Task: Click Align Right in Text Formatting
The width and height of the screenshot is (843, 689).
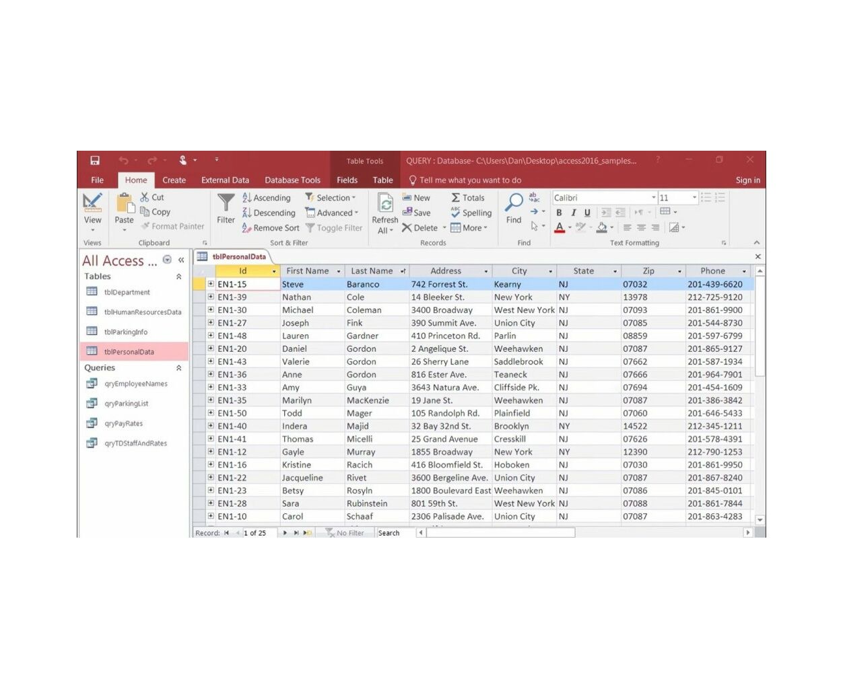Action: (x=655, y=228)
